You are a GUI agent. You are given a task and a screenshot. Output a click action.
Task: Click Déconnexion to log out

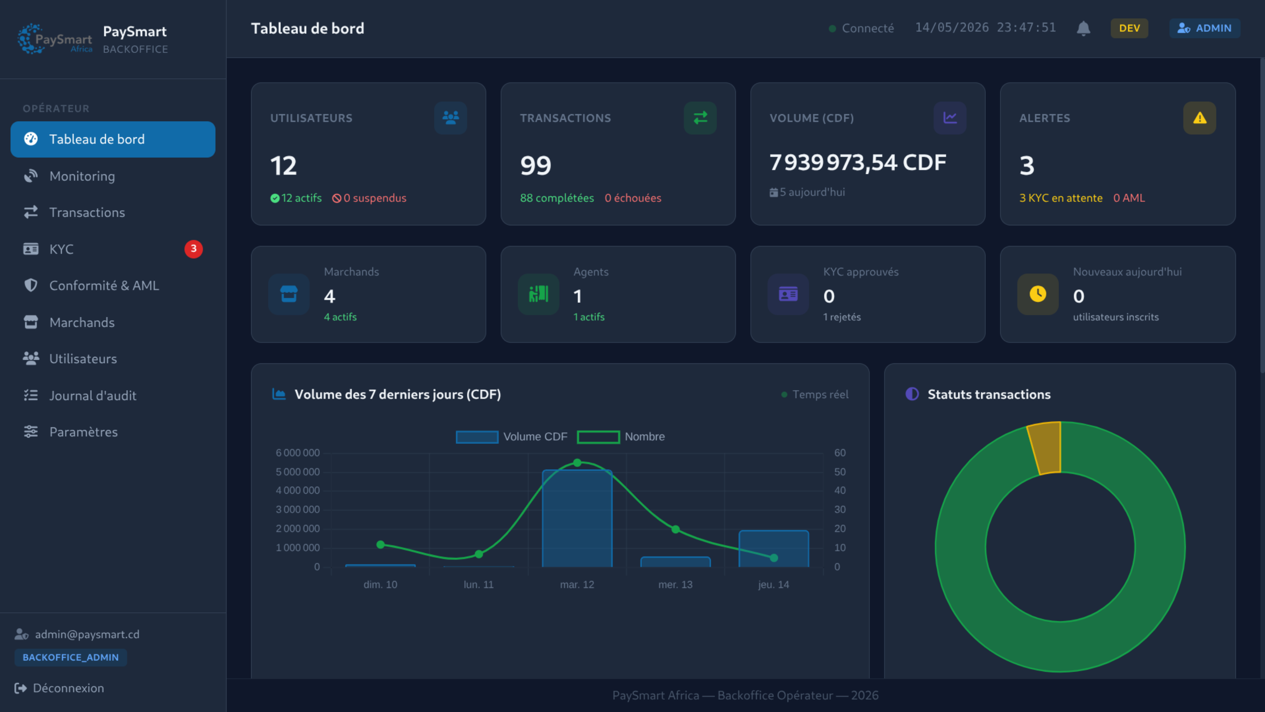point(59,688)
